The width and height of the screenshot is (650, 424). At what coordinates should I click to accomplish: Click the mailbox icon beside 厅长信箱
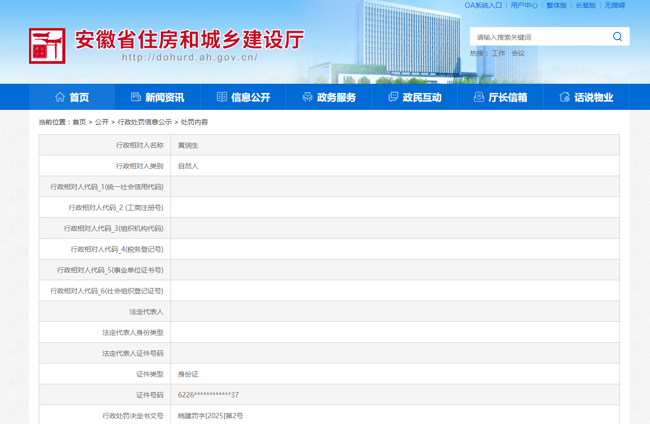point(479,97)
